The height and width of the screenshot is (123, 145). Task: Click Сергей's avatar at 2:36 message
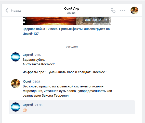[16, 57]
